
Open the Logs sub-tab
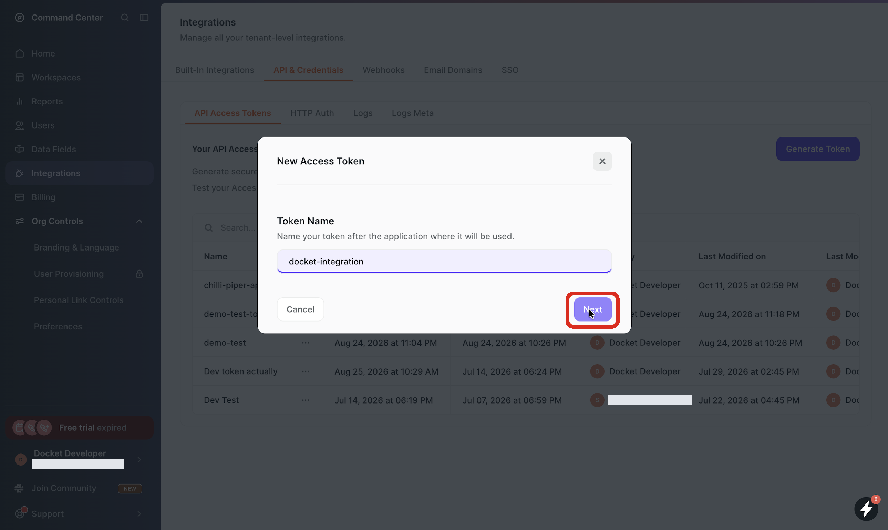click(363, 113)
